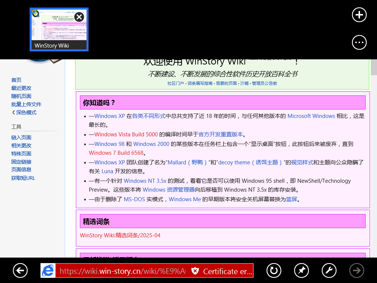Open Windows Me link
This screenshot has width=377, height=283.
click(x=185, y=199)
